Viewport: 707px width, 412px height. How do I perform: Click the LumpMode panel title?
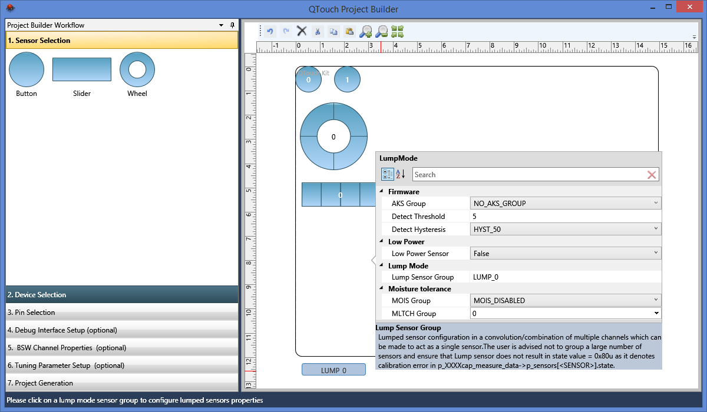[399, 158]
